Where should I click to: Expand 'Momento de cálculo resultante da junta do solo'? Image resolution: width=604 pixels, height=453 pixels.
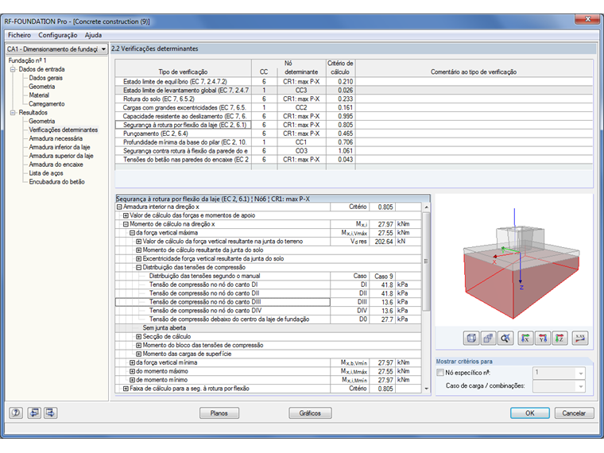tap(138, 250)
